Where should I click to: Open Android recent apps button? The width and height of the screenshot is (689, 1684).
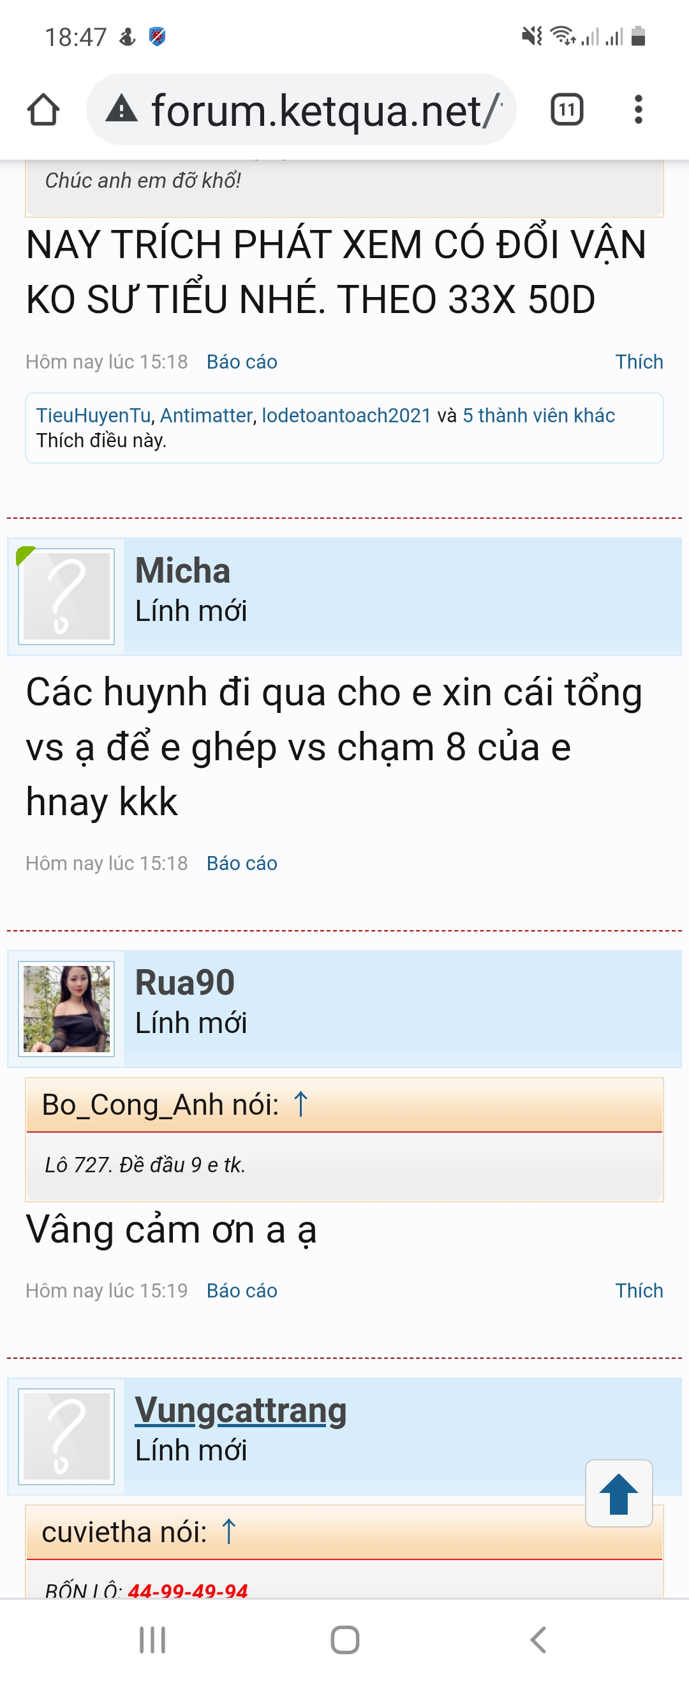click(x=152, y=1639)
